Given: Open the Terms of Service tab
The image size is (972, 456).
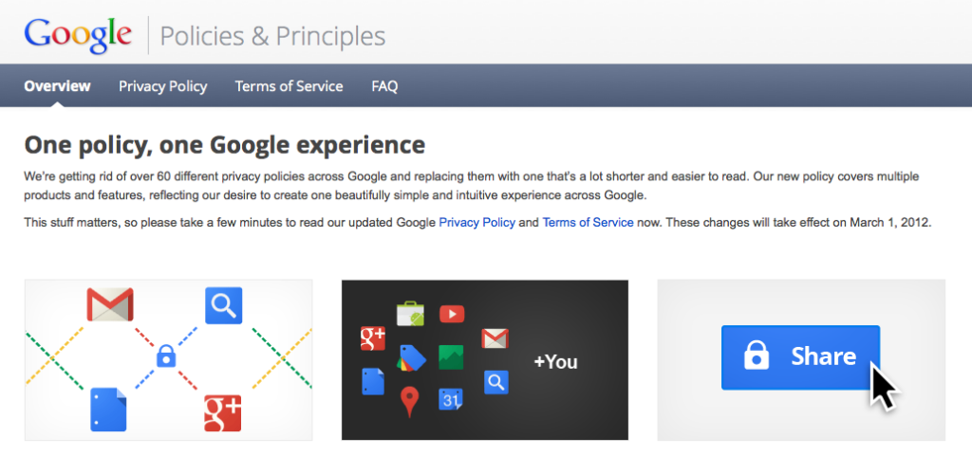Looking at the screenshot, I should (x=289, y=86).
